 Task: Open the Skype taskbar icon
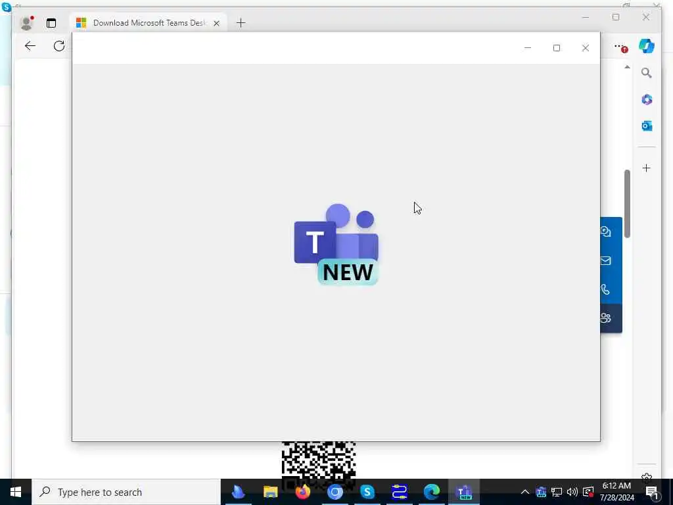(367, 492)
